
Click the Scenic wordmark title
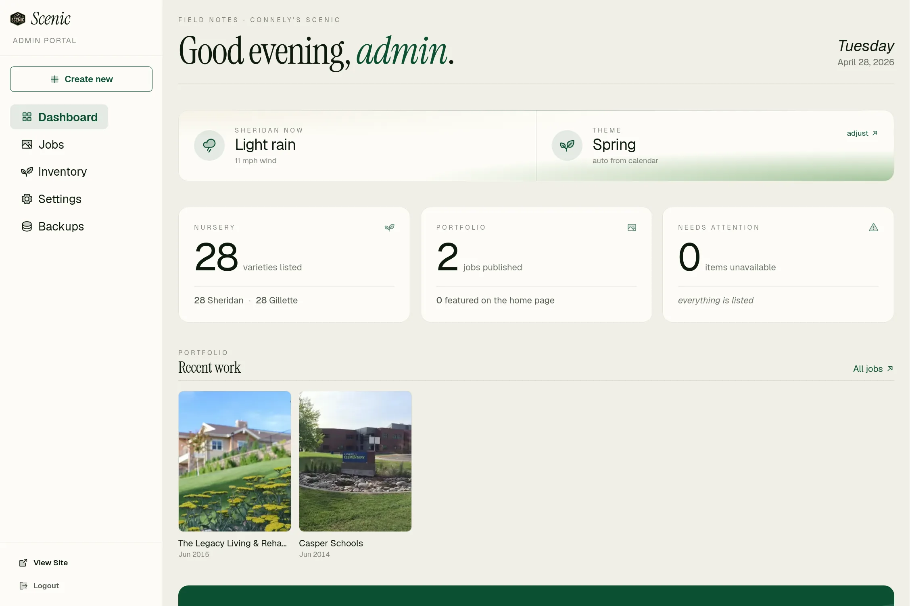51,19
